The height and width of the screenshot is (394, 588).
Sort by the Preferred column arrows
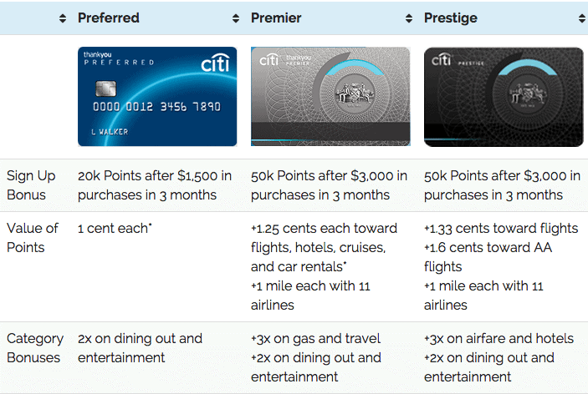coord(236,18)
